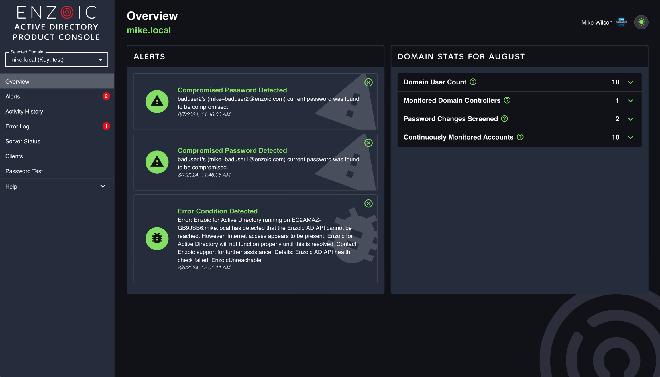Expand the Password Changes Screened row
The height and width of the screenshot is (377, 660).
click(630, 119)
